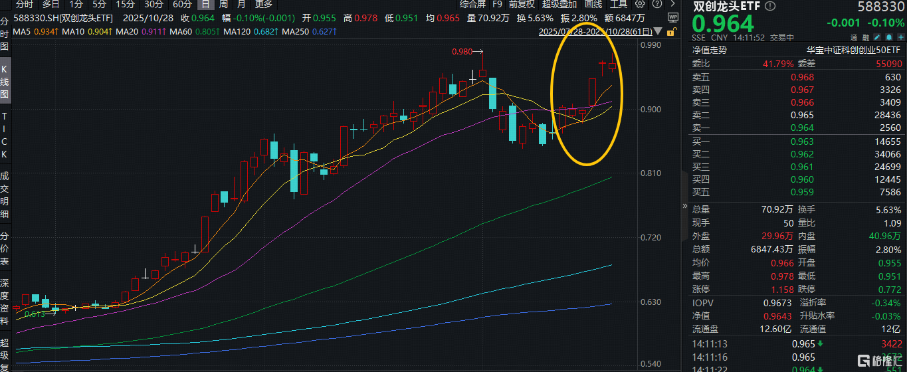907x372 pixels.
Task: Select the 60分 timeframe tab
Action: (182, 3)
